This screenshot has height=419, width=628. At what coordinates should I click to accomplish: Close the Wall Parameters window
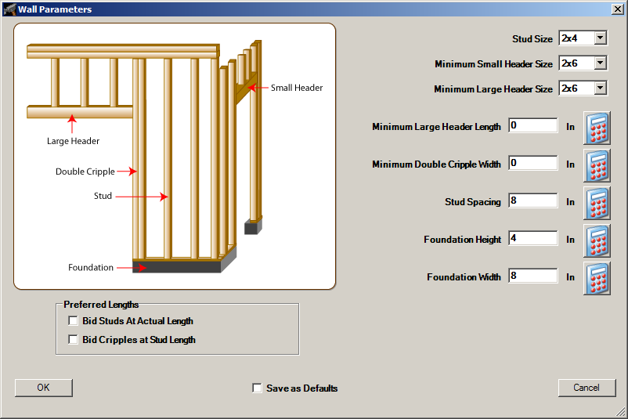tap(617, 9)
